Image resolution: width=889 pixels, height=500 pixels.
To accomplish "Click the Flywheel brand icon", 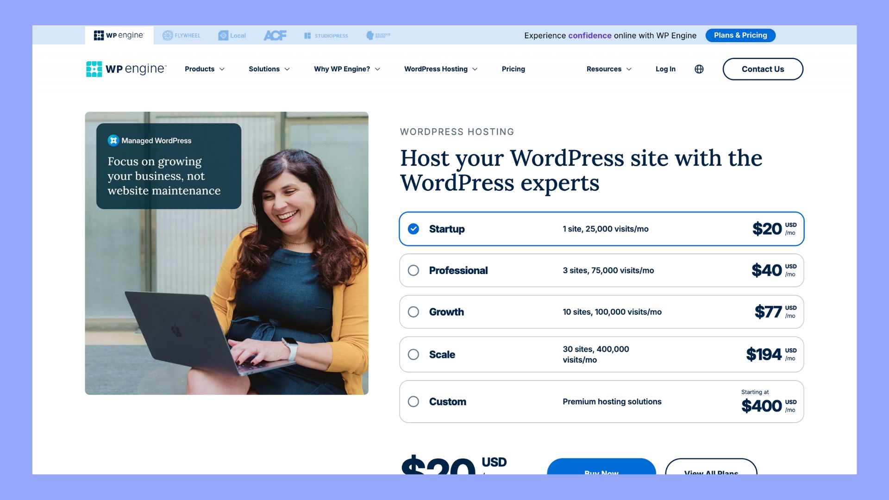I will (x=182, y=35).
